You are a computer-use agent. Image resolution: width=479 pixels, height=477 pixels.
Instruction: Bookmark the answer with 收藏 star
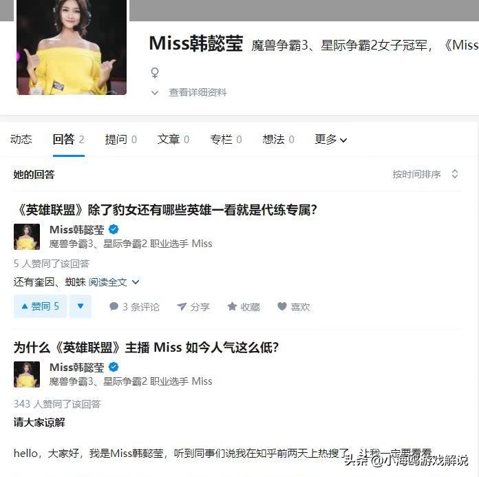232,306
